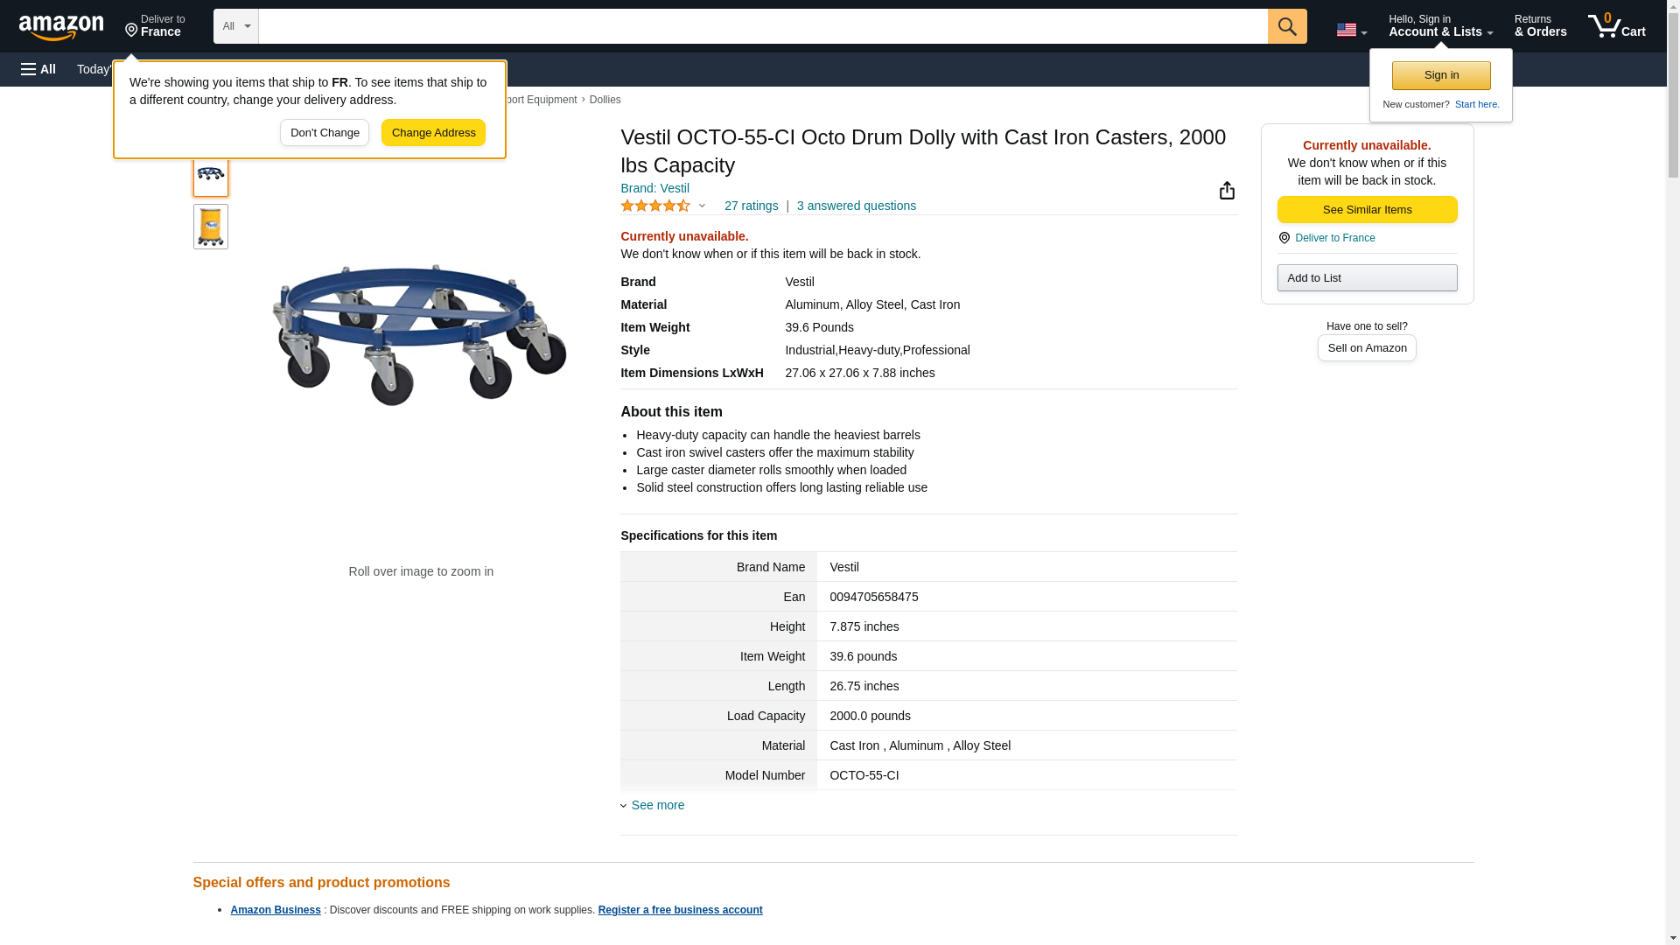
Task: Open Returns & Orders
Action: (x=1540, y=26)
